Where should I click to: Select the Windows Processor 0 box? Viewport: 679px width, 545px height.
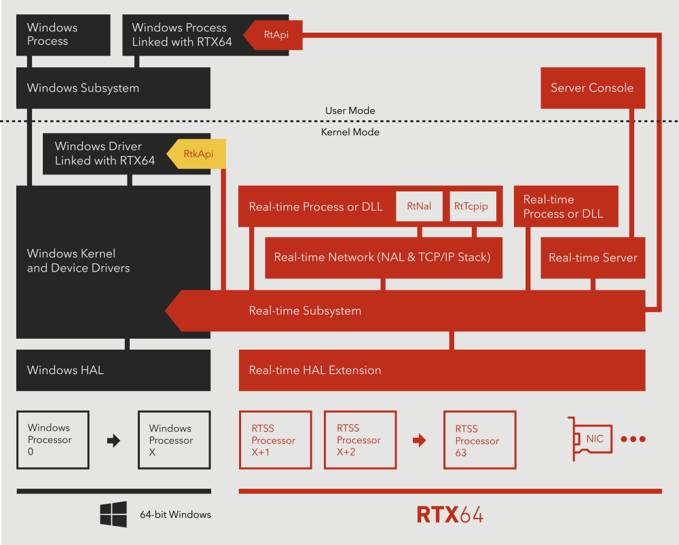53,440
